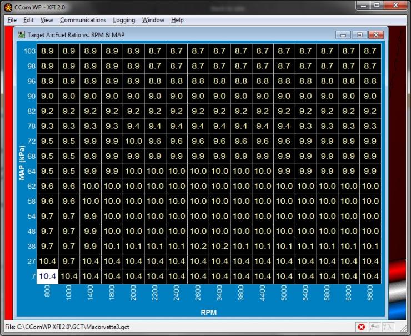Select the 10.4 cell at MAP 7, RPM 6800
The image size is (411, 336).
click(370, 276)
